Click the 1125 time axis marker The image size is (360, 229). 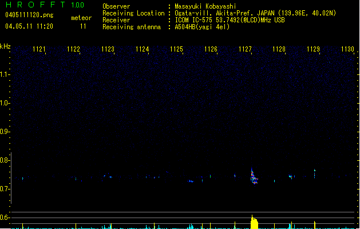[176, 49]
